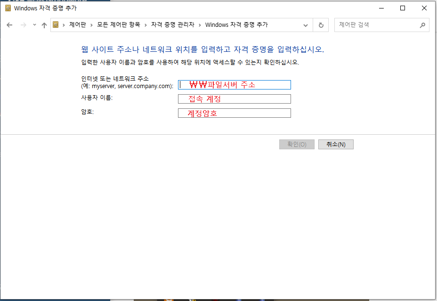Open the address bar history dropdown

click(x=306, y=25)
